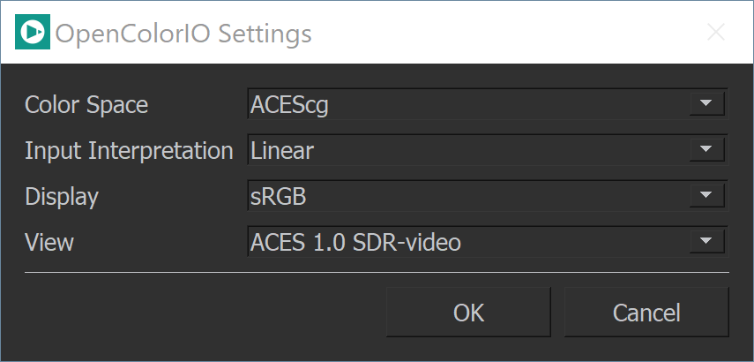Image resolution: width=754 pixels, height=362 pixels.
Task: Open the dropdown showing ACEScg value
Action: click(x=488, y=103)
